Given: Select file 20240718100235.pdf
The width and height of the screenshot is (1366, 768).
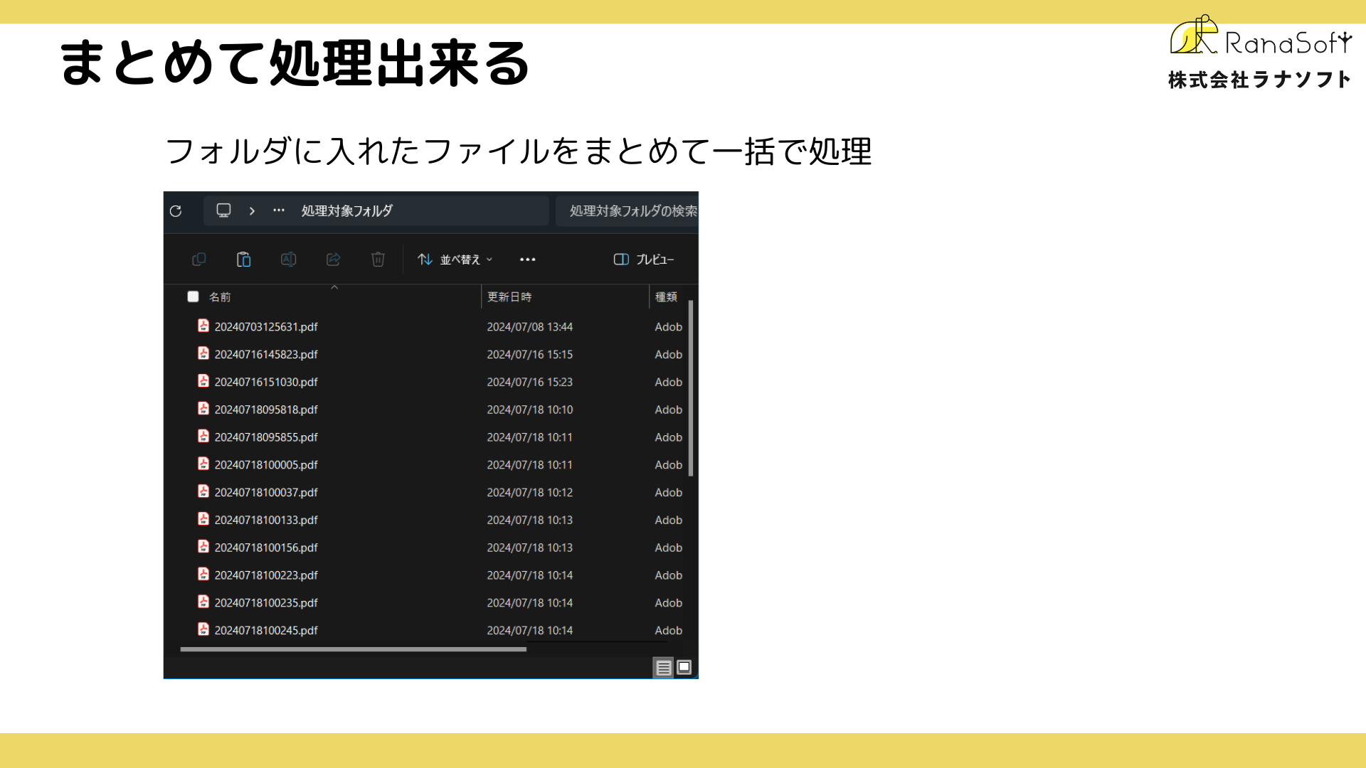Looking at the screenshot, I should coord(266,603).
